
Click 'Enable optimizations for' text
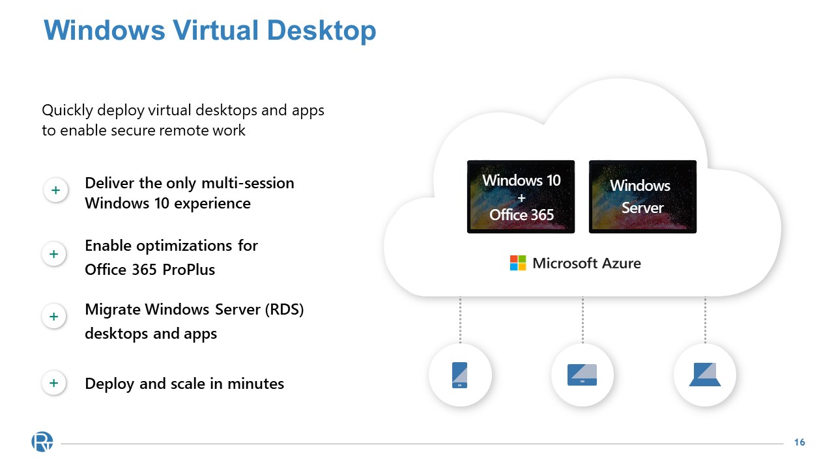click(171, 246)
